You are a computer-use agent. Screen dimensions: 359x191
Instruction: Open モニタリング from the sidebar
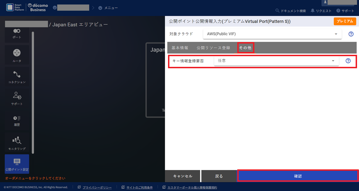pos(17,142)
